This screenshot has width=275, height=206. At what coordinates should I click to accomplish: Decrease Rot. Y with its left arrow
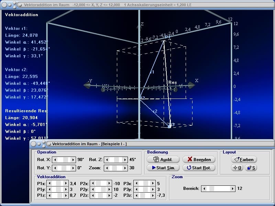[55, 168]
